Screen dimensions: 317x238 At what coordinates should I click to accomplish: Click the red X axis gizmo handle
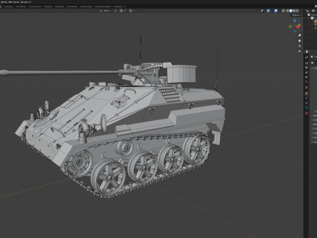(x=298, y=27)
